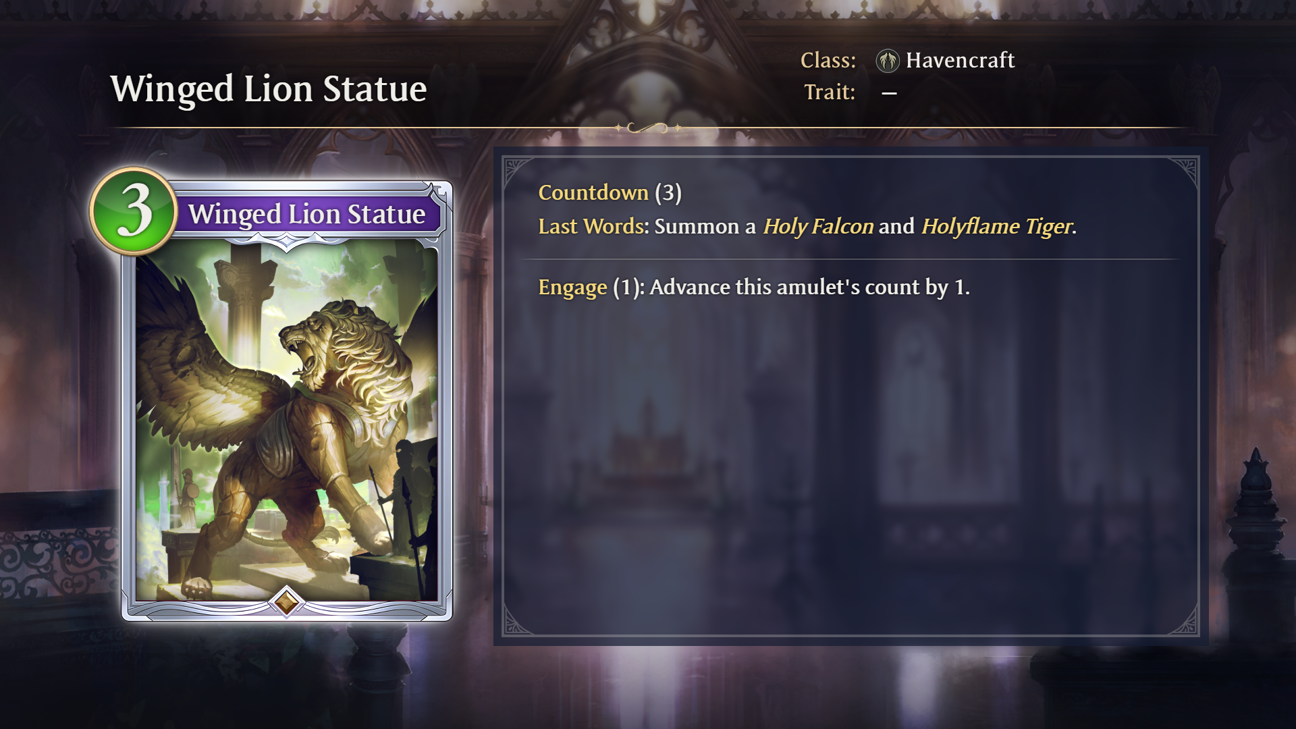Click the Engage keyword

[572, 288]
